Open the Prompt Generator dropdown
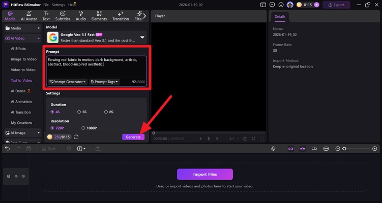The height and width of the screenshot is (203, 382). click(68, 82)
